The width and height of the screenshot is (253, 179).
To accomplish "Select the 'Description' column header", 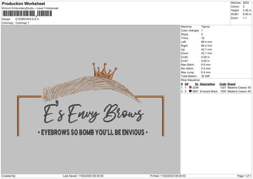I will [x=207, y=84].
